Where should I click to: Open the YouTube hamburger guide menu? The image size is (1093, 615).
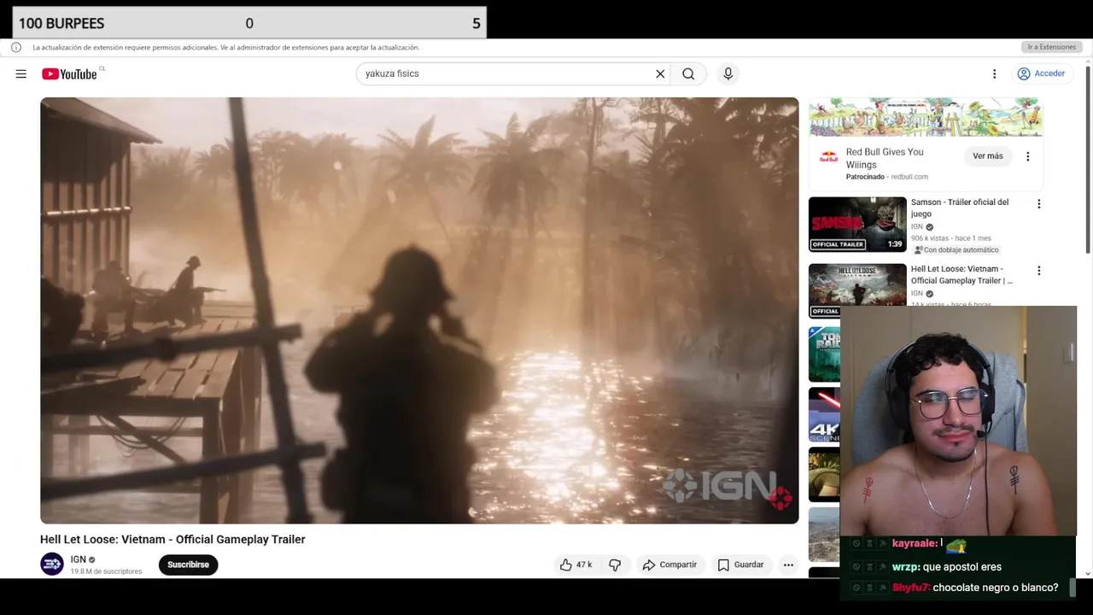(20, 74)
